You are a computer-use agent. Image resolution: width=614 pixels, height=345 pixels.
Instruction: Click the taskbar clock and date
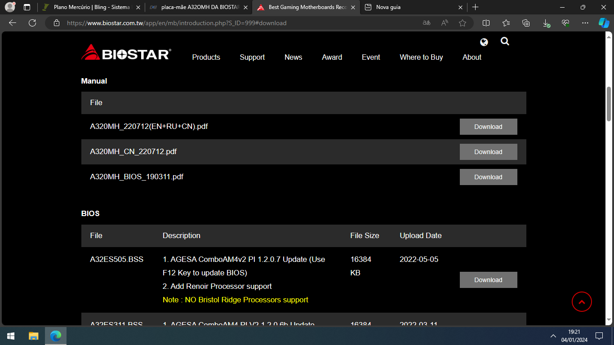(574, 336)
